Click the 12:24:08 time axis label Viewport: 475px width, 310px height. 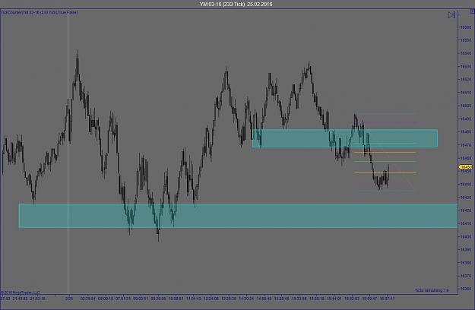[211, 299]
